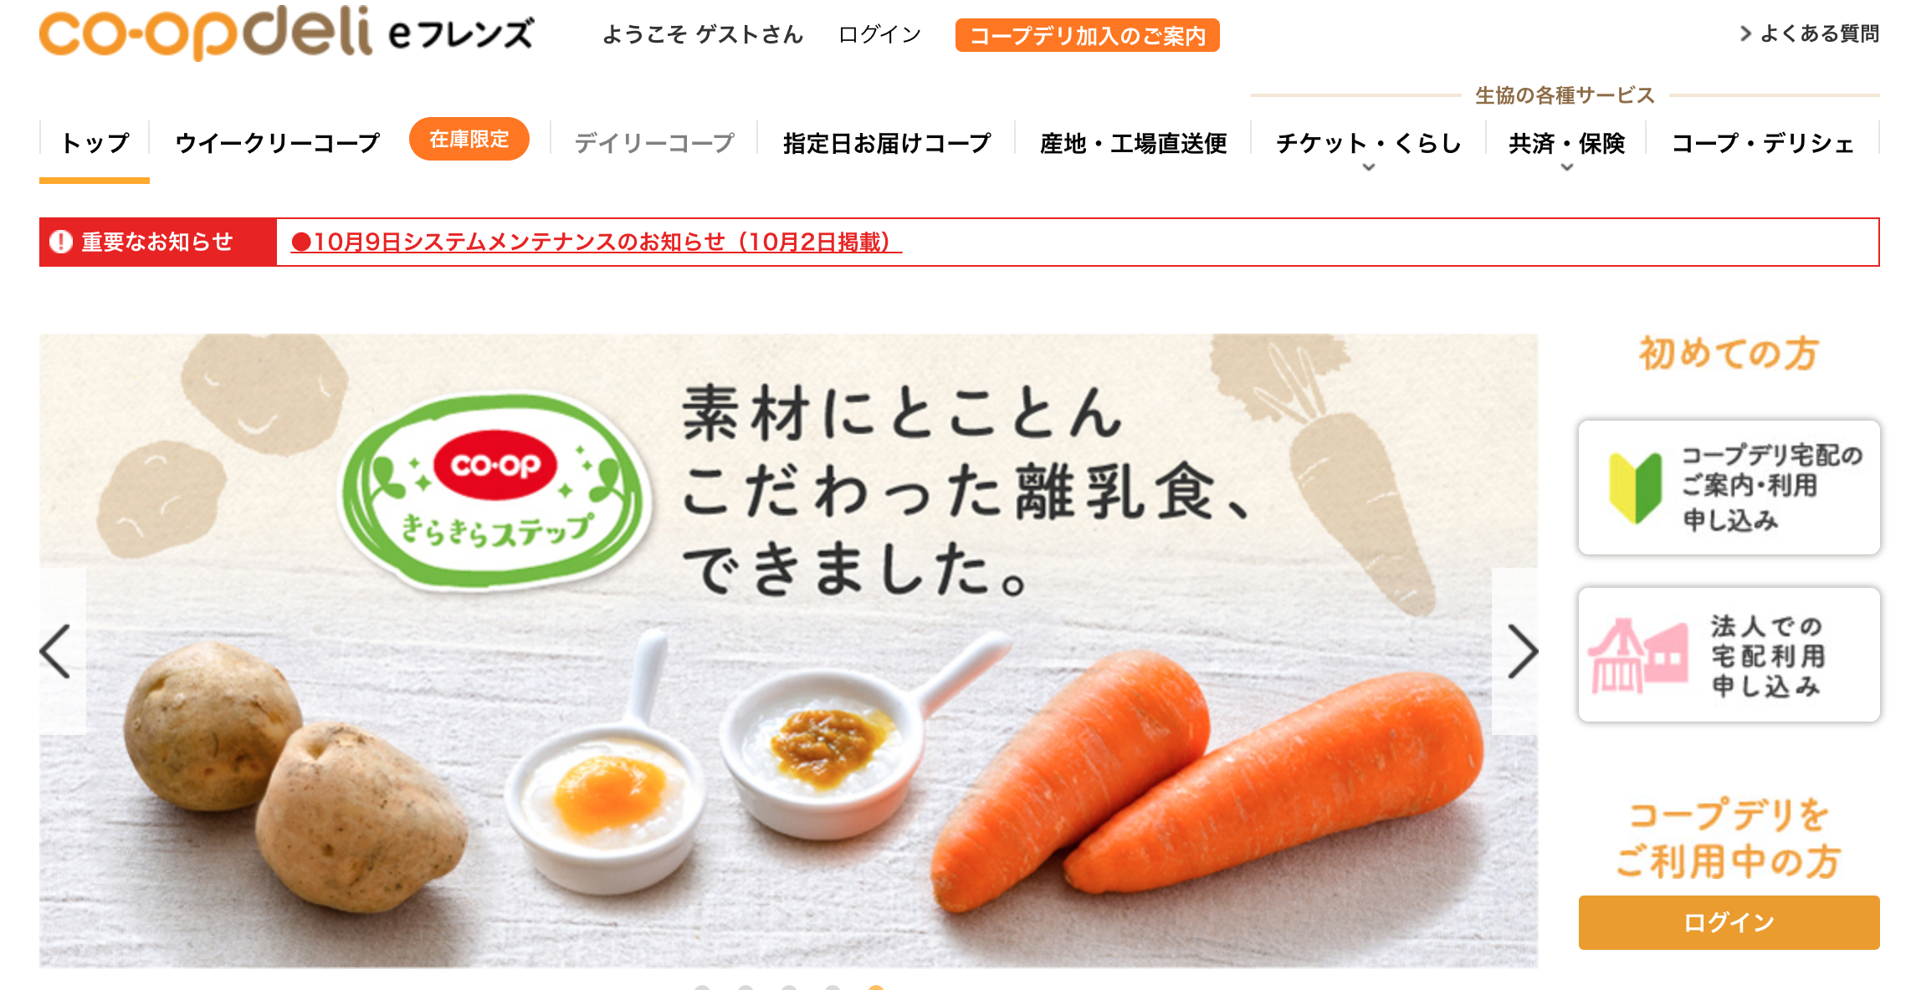Screen dimensions: 1911x990
Task: Click the コープデリ加入のご案内 button
Action: (x=1087, y=35)
